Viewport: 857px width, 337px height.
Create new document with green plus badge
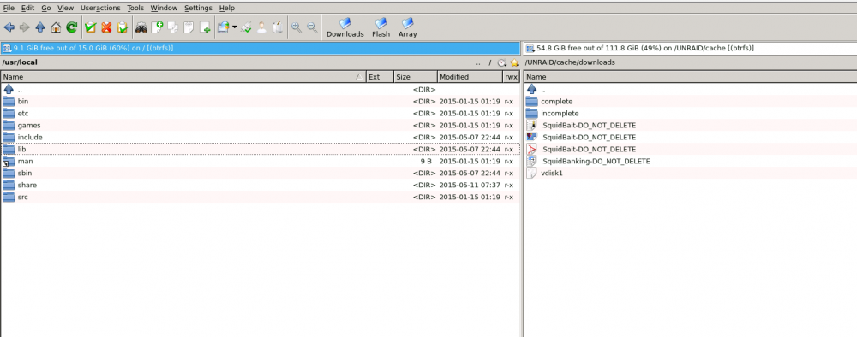[x=158, y=27]
